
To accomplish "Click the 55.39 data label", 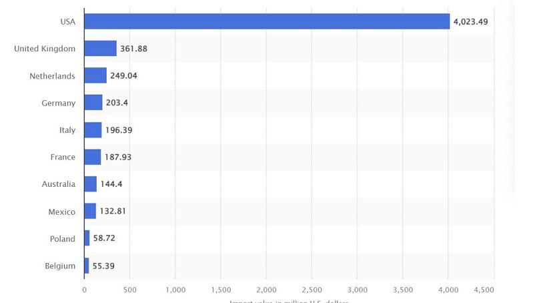I will 103,266.
